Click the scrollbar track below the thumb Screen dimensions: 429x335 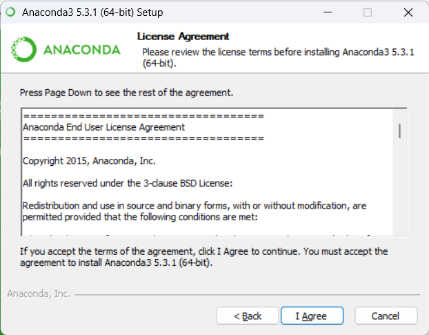click(400, 186)
